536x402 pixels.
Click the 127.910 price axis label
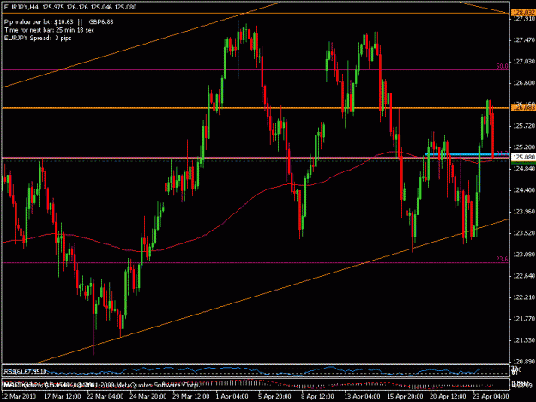tap(524, 19)
